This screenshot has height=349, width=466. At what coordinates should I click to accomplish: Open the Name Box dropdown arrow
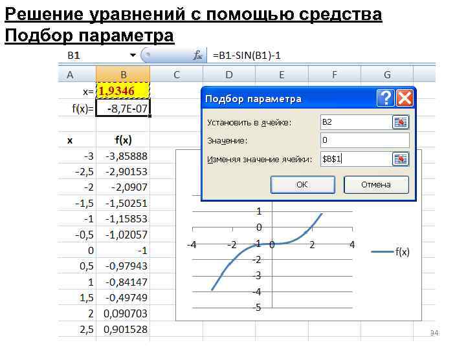[x=133, y=55]
